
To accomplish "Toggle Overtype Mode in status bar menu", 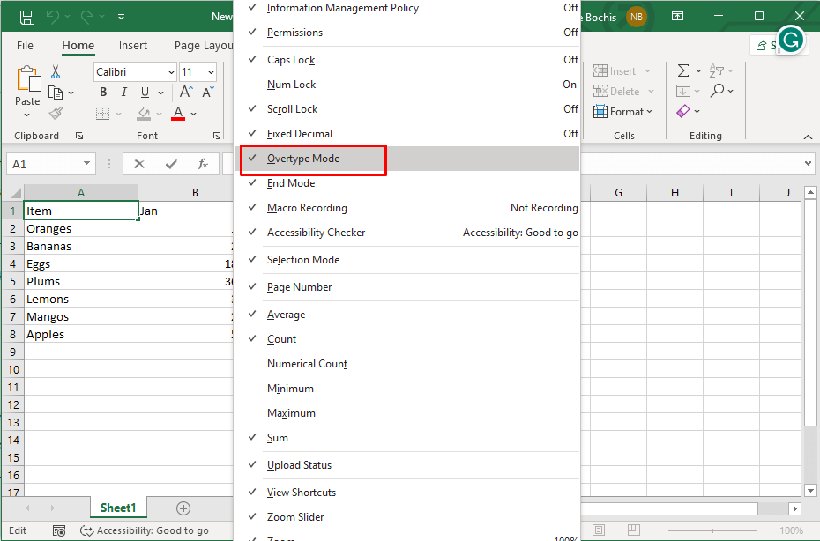I will point(303,159).
